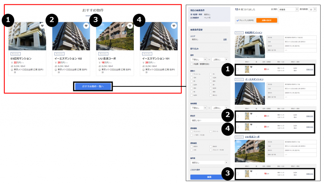Click the blue 検索 button
This screenshot has height=184, width=324.
[x=209, y=177]
